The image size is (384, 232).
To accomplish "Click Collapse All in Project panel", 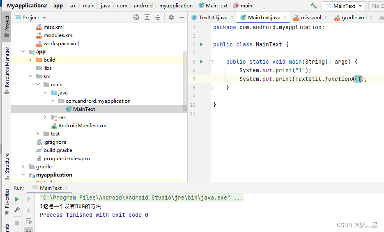I will pyautogui.click(x=158, y=17).
